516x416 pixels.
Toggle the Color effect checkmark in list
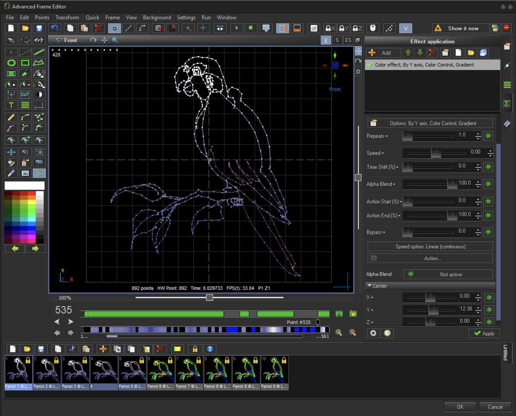[x=370, y=65]
